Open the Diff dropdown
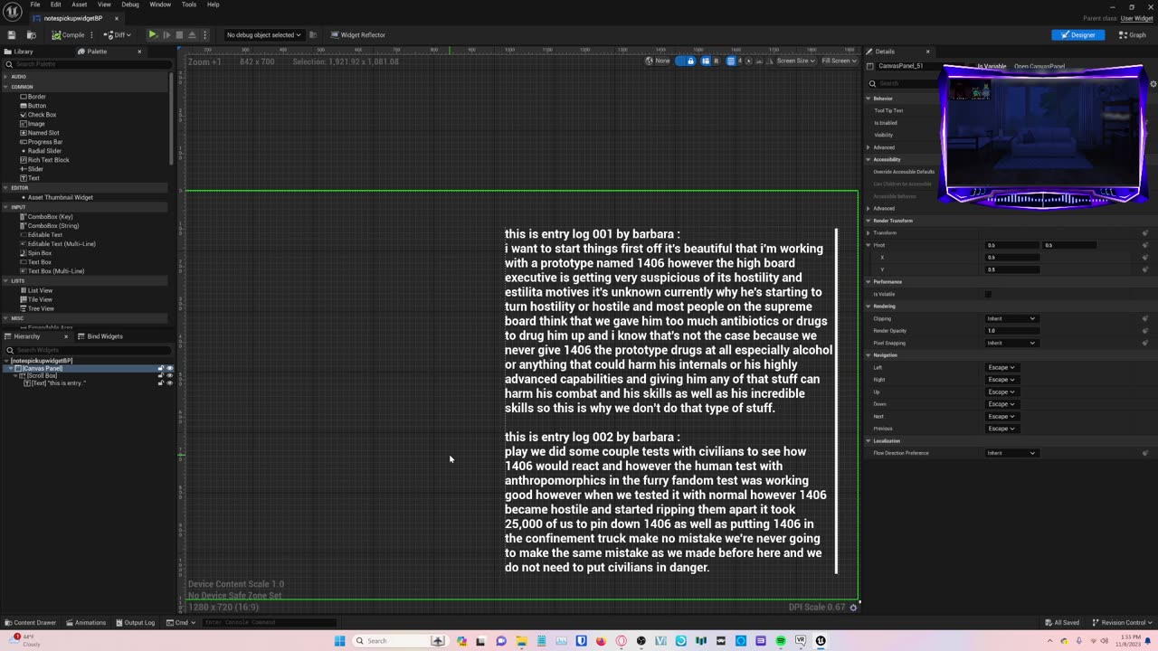 117,34
